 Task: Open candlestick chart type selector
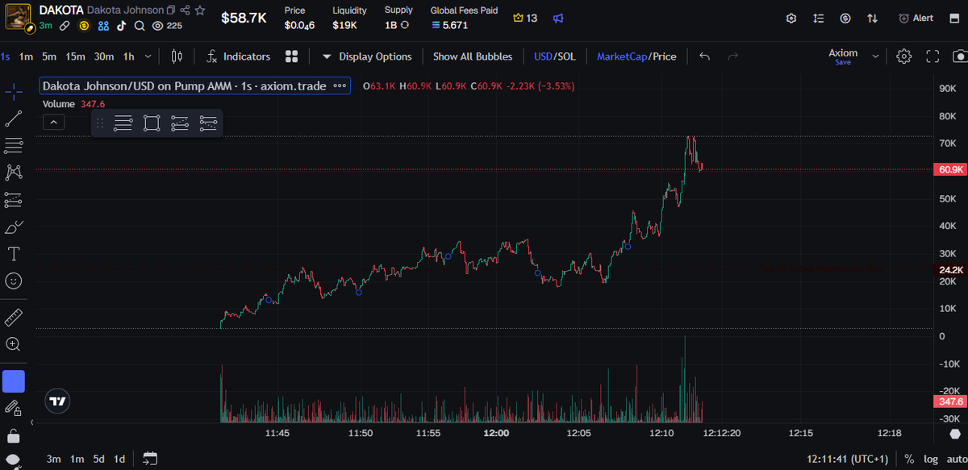pos(177,56)
